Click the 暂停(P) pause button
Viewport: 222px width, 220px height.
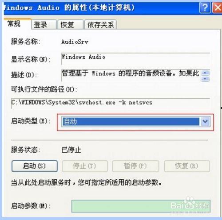135,166
